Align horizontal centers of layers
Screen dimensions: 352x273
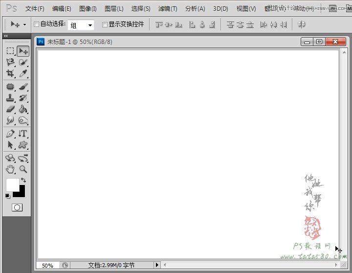(x=202, y=24)
